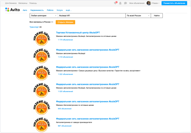
Task: Open notifications bell icon
Action: pyautogui.click(x=120, y=3)
